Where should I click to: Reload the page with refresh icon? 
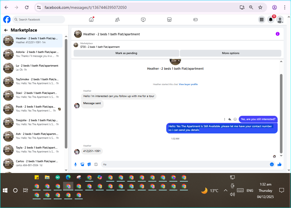click(27, 7)
